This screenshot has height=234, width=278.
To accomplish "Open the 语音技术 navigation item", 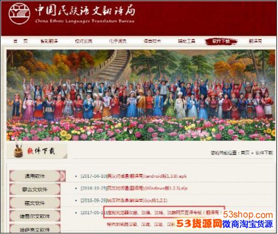I will 152,41.
